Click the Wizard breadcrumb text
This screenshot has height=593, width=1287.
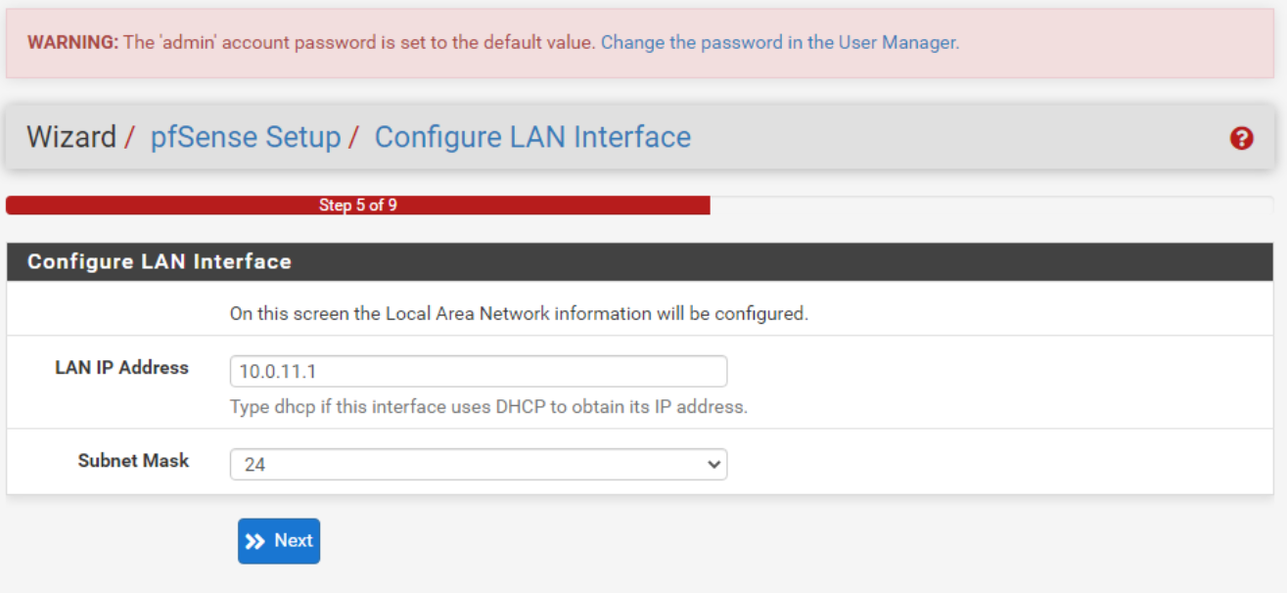(70, 137)
